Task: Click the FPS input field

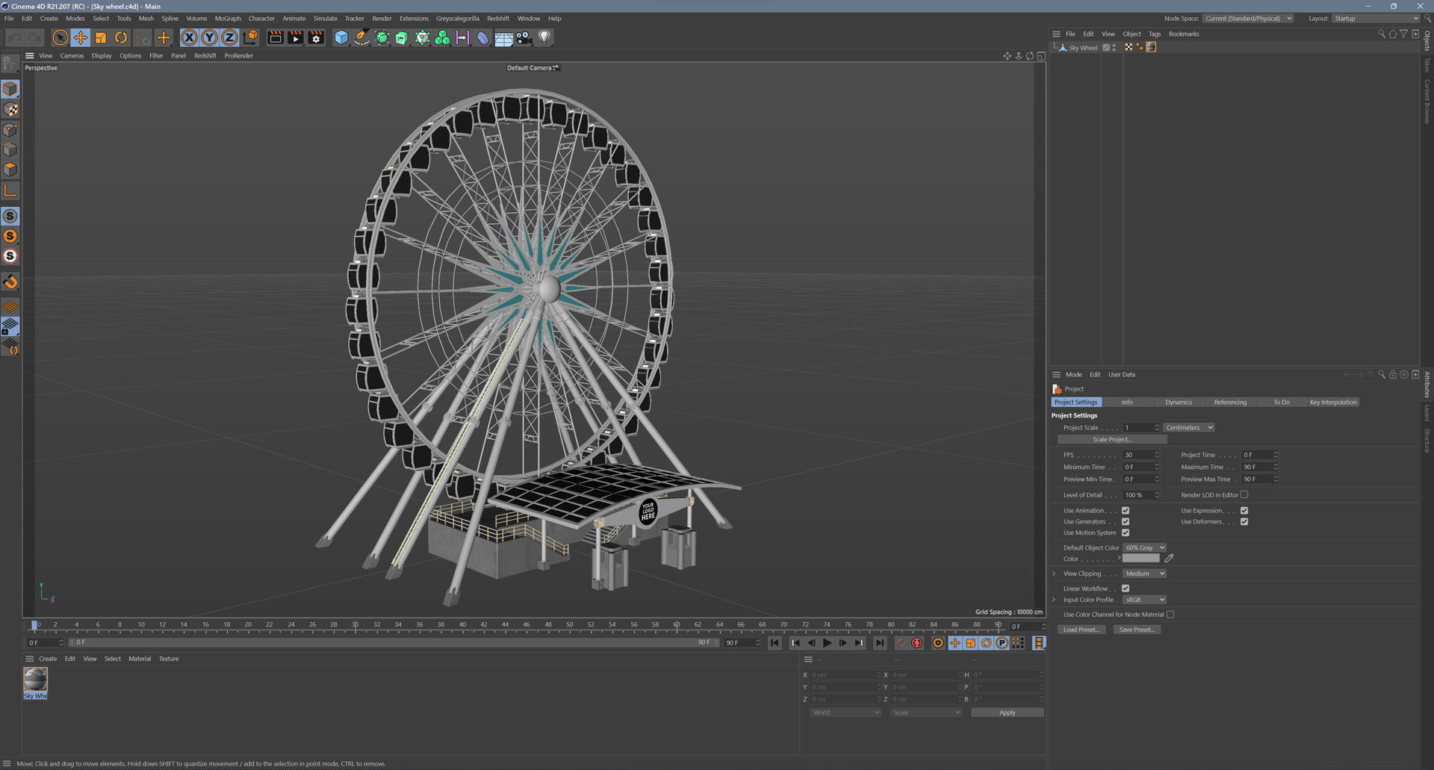Action: 1140,455
